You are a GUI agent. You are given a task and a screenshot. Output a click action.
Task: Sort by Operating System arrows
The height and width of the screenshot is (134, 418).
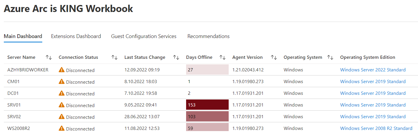point(330,57)
